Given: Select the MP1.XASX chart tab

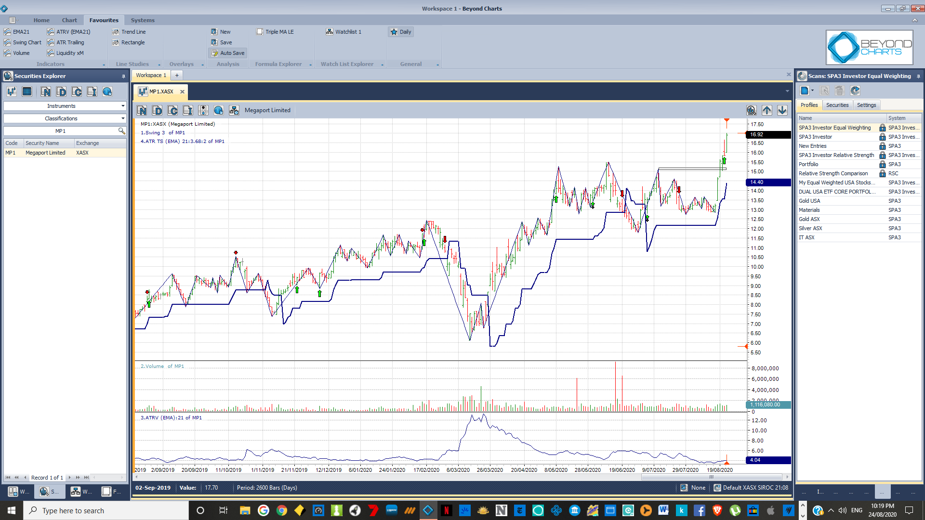Looking at the screenshot, I should [161, 91].
